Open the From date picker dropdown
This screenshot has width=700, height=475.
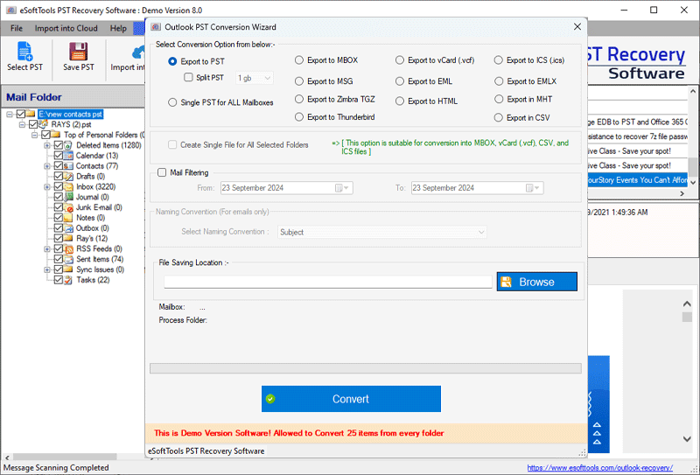coord(344,188)
